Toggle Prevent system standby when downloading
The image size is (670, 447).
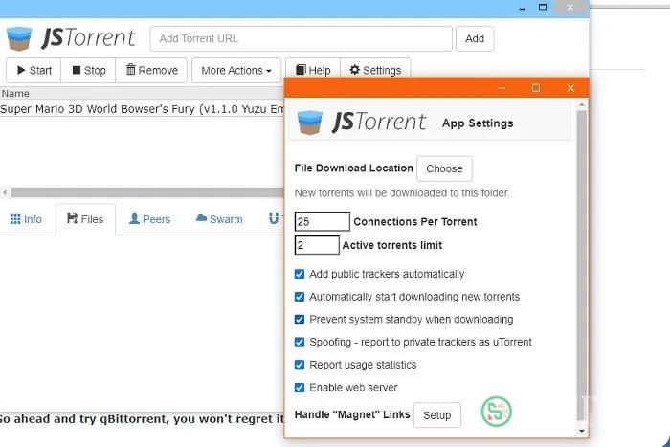tap(300, 320)
